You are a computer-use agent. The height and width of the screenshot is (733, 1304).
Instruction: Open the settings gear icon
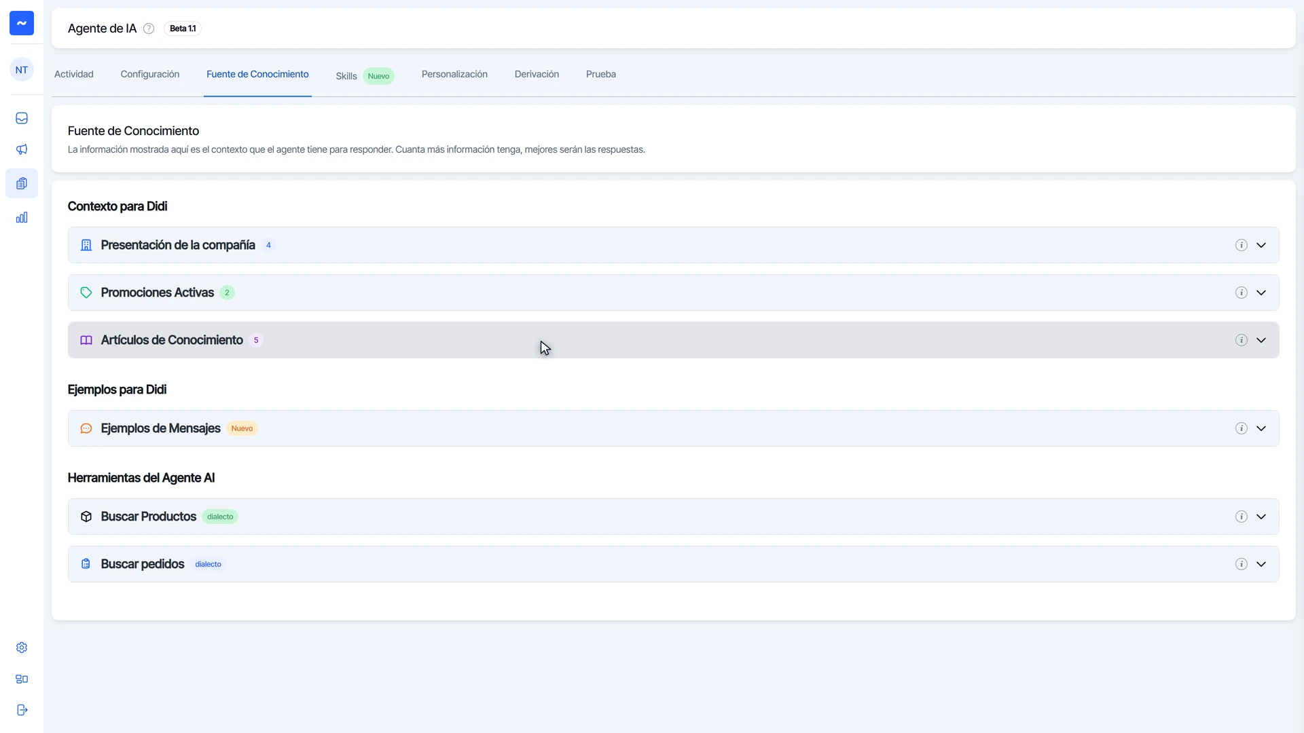22,647
